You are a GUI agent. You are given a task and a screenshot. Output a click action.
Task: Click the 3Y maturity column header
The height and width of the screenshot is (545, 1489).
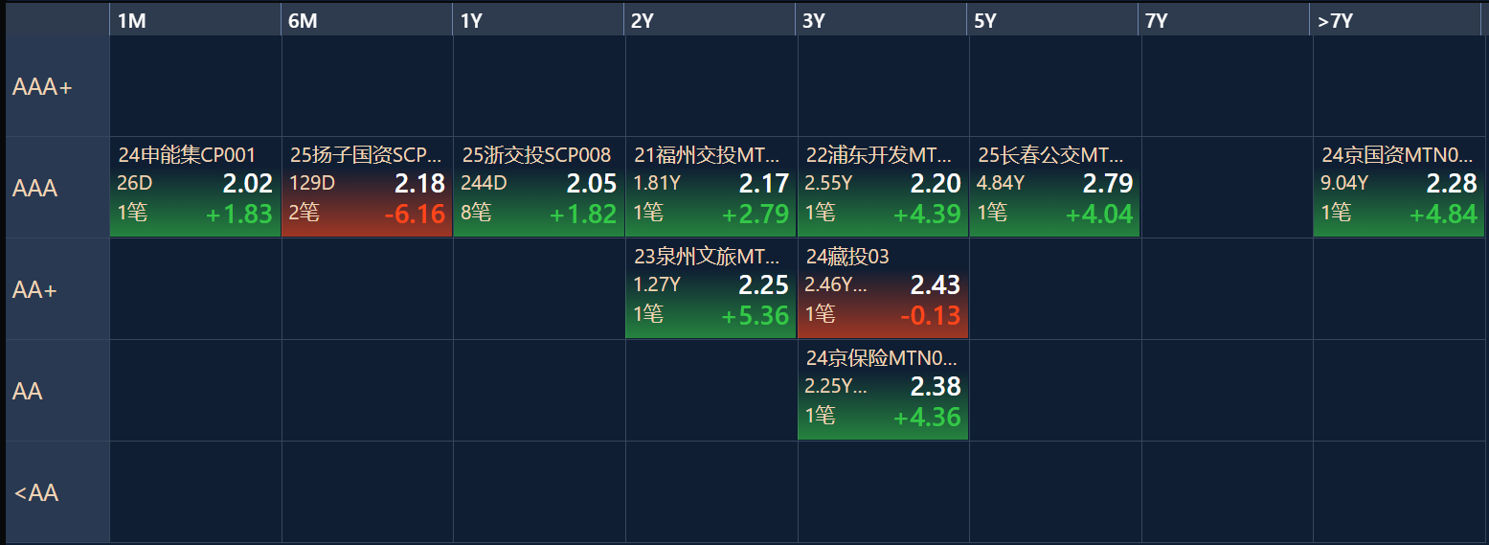coord(882,21)
